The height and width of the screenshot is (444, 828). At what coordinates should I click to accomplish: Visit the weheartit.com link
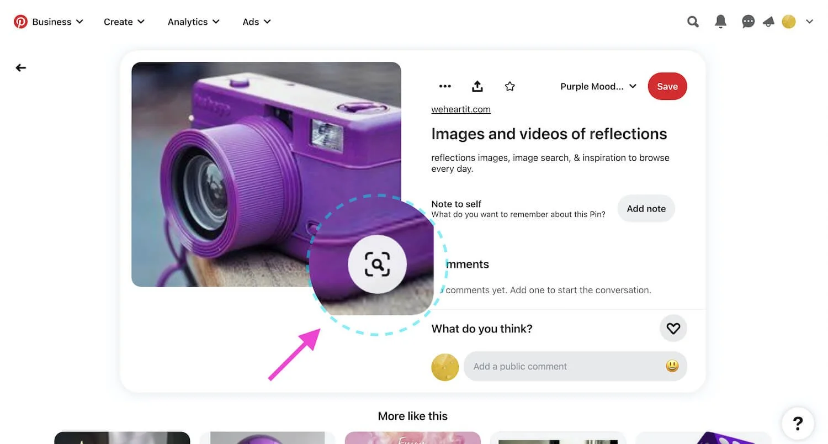(x=461, y=109)
